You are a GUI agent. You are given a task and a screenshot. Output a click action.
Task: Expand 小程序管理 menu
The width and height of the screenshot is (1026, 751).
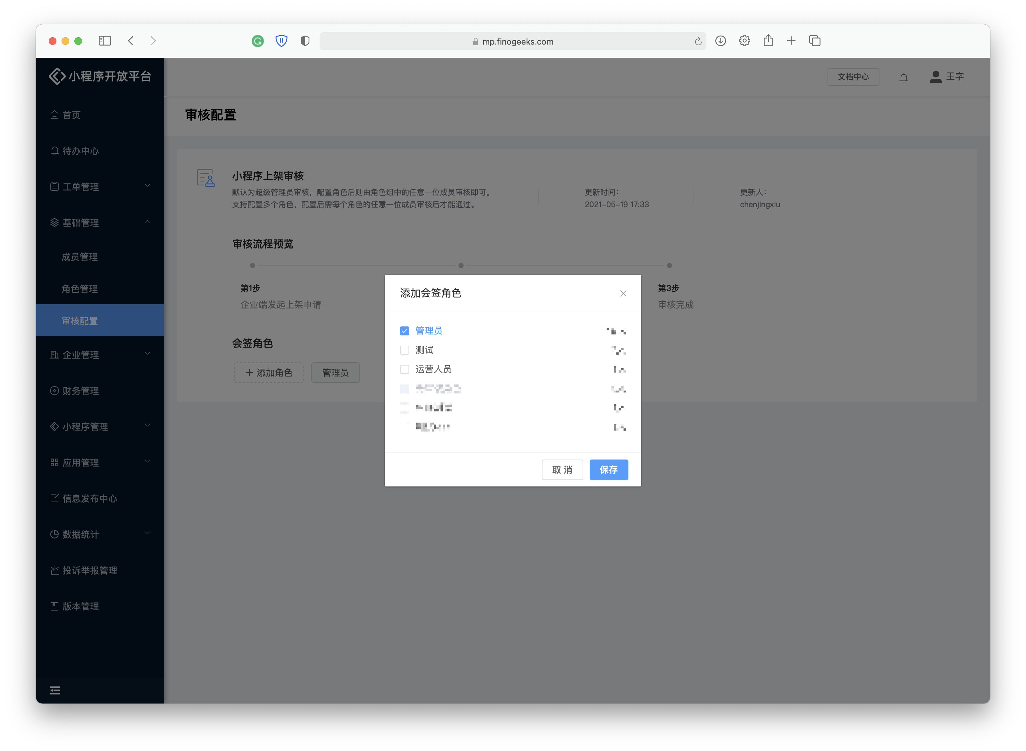coord(100,426)
